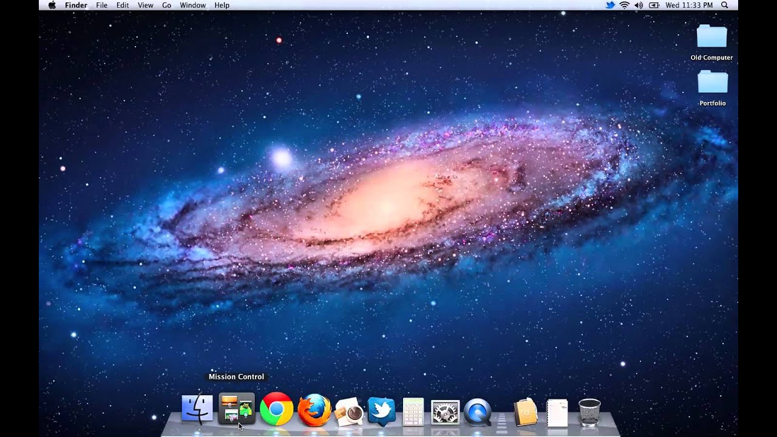Open the volume control in menu bar
The width and height of the screenshot is (777, 437).
pyautogui.click(x=639, y=5)
